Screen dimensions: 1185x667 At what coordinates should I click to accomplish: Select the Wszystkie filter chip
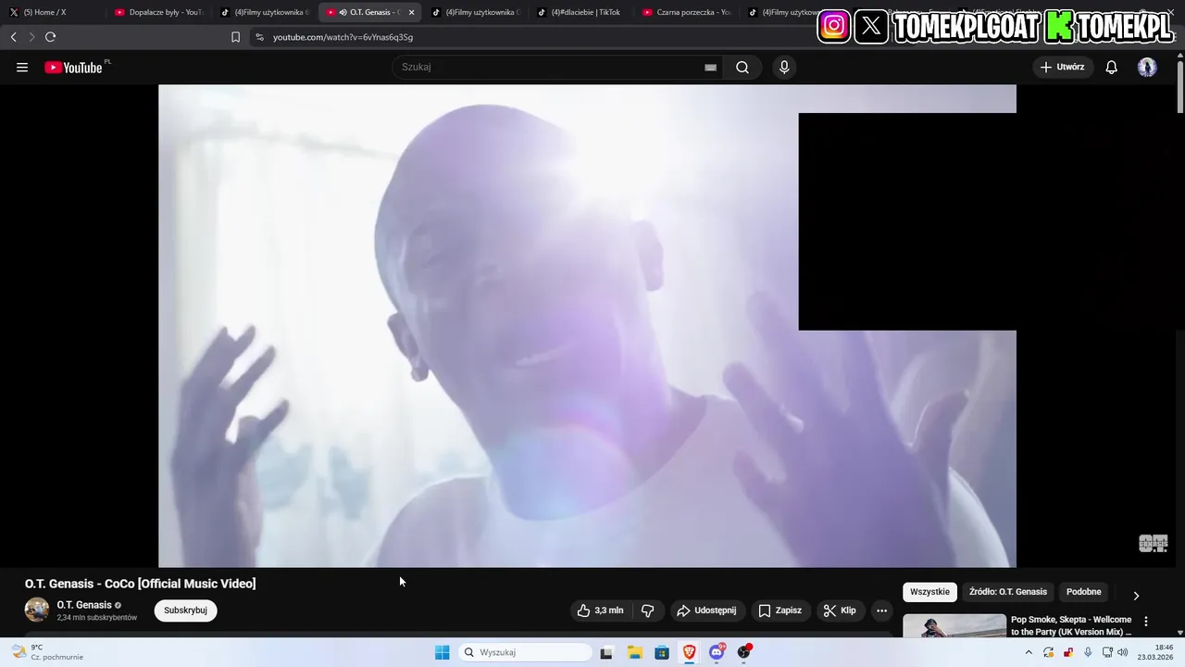tap(929, 592)
